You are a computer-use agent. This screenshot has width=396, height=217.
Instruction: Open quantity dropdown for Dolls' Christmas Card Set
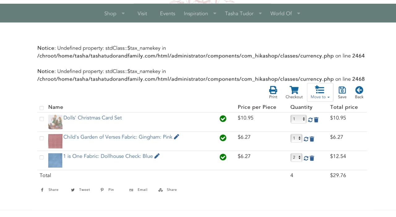[298, 119]
